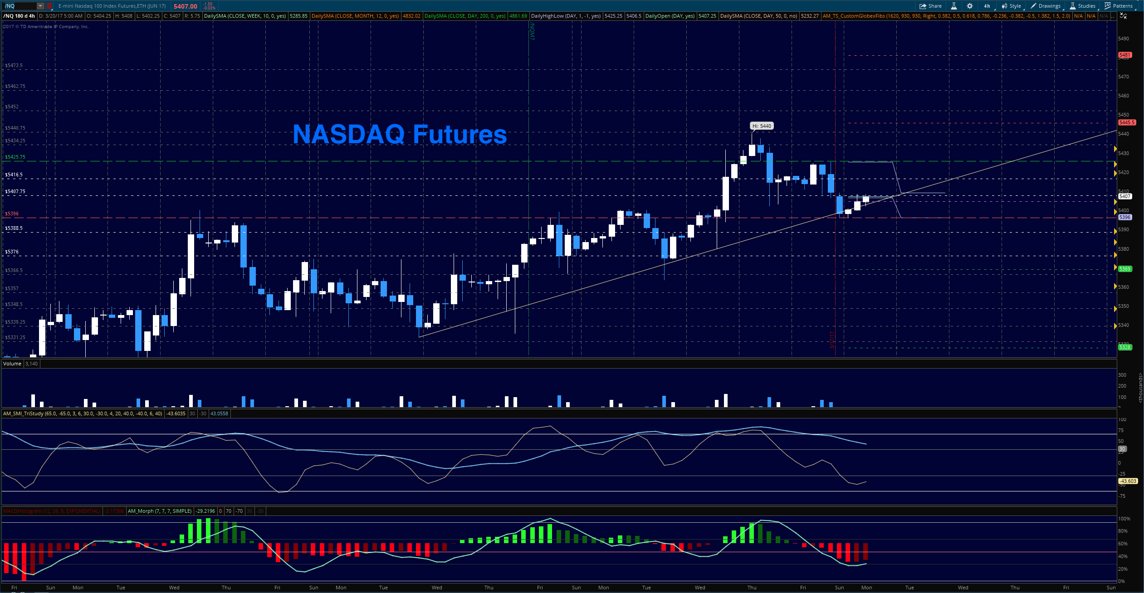Select the DailyOpen study label
This screenshot has height=593, width=1144.
click(x=670, y=16)
